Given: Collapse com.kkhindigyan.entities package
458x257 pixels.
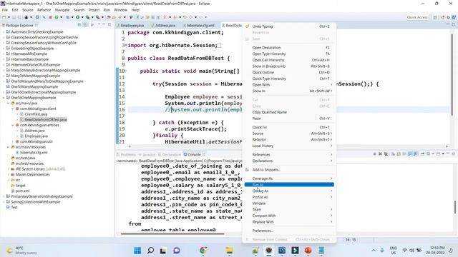Looking at the screenshot, I should (x=13, y=125).
